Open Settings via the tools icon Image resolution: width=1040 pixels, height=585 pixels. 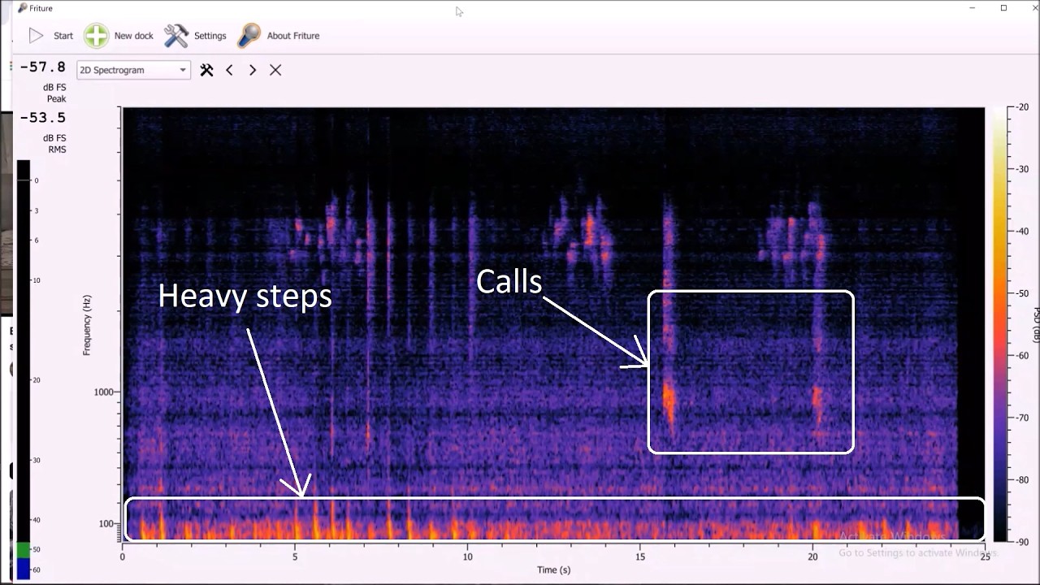tap(176, 36)
